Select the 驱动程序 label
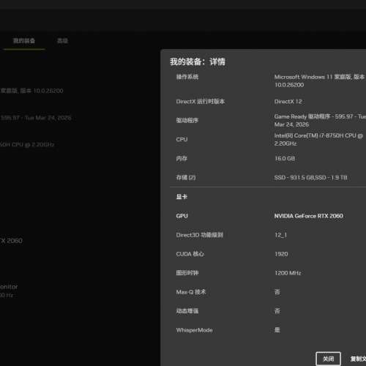 click(x=187, y=120)
